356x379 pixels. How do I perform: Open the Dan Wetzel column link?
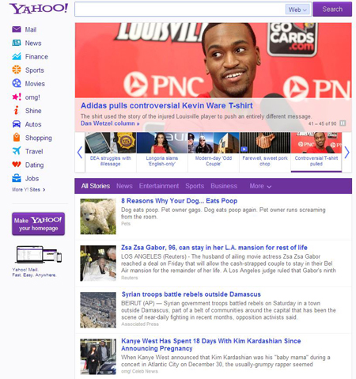click(x=110, y=123)
